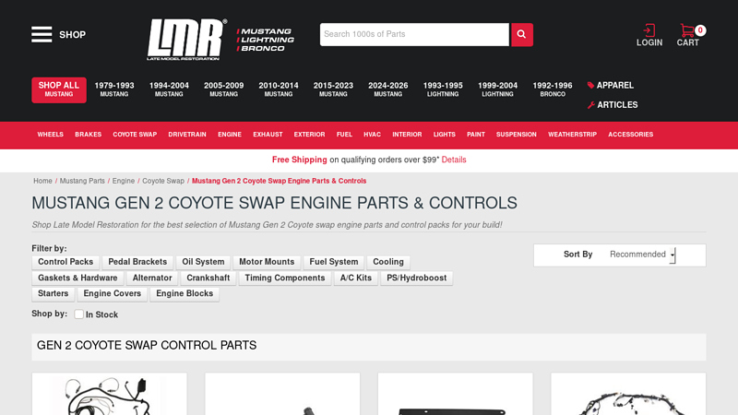Open the Lights category menu
The image size is (738, 415).
[445, 135]
